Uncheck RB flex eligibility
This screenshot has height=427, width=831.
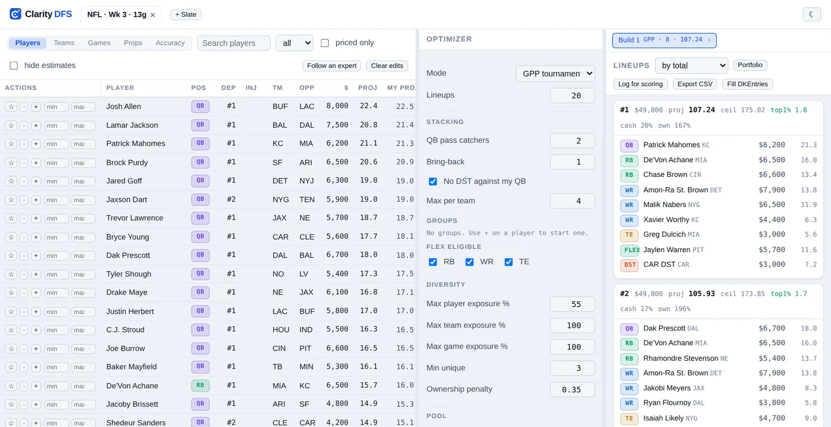pos(433,262)
